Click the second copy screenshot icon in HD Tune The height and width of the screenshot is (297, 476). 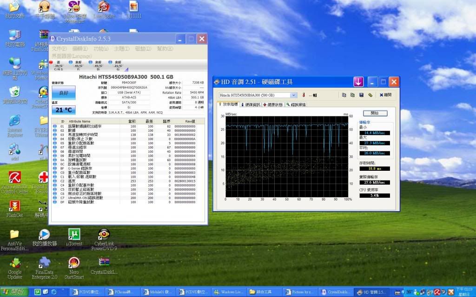(x=352, y=95)
